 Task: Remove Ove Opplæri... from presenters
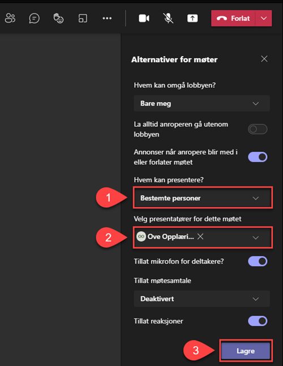(200, 236)
